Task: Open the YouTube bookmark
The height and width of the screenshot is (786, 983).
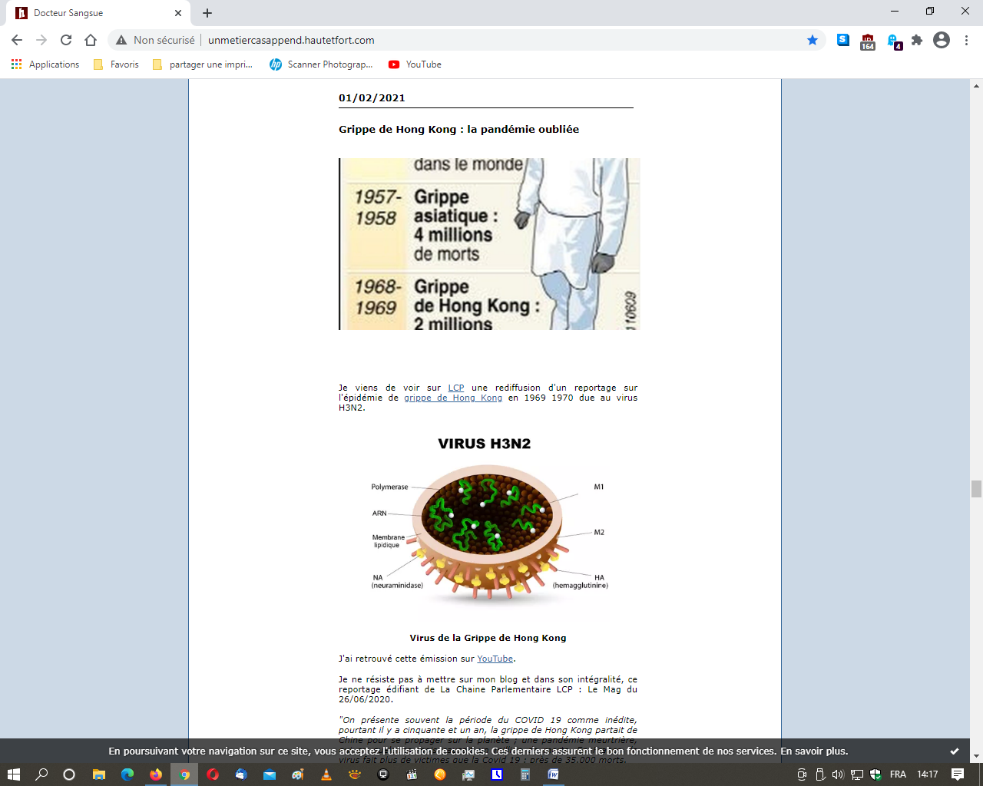Action: tap(415, 64)
